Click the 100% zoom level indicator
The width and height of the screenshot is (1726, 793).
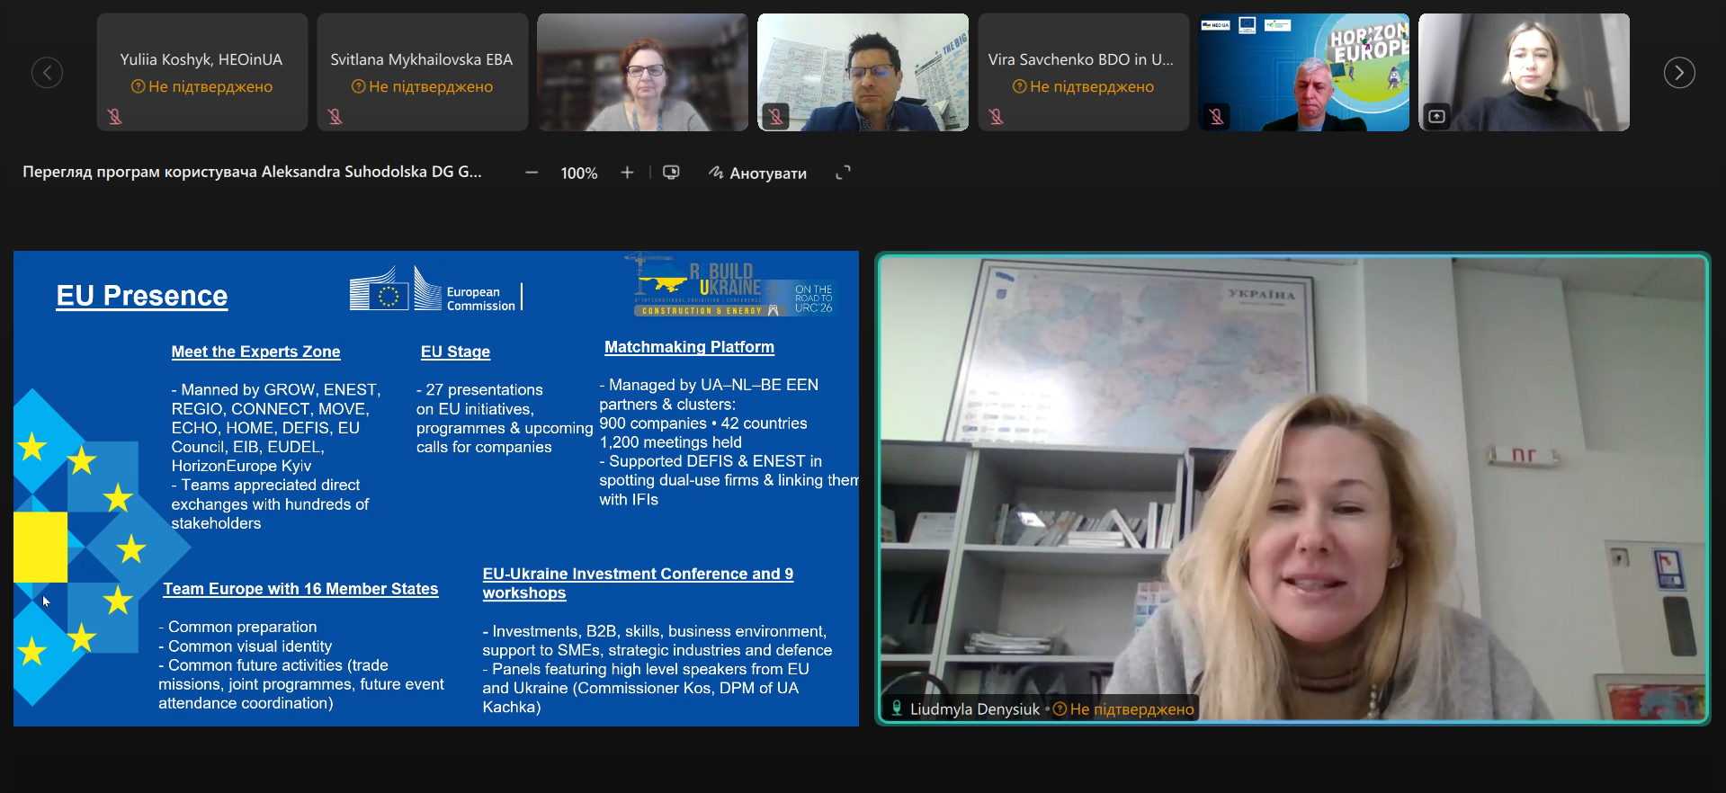click(578, 173)
